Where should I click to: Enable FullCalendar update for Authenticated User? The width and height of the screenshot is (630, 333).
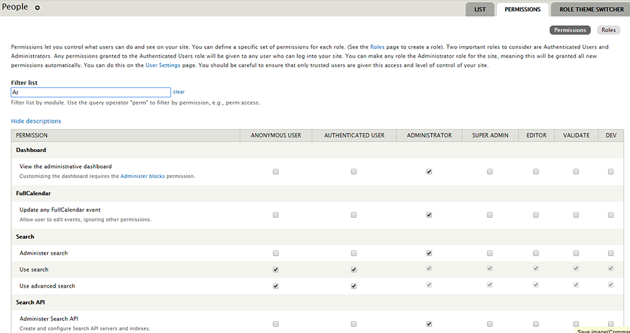coord(353,215)
